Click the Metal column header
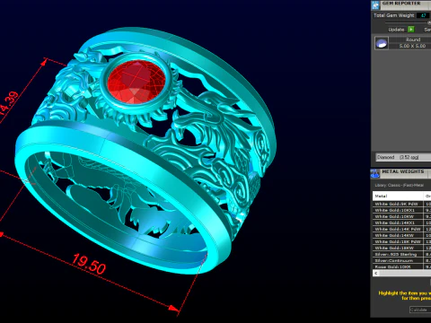The width and height of the screenshot is (431, 323). coord(398,196)
